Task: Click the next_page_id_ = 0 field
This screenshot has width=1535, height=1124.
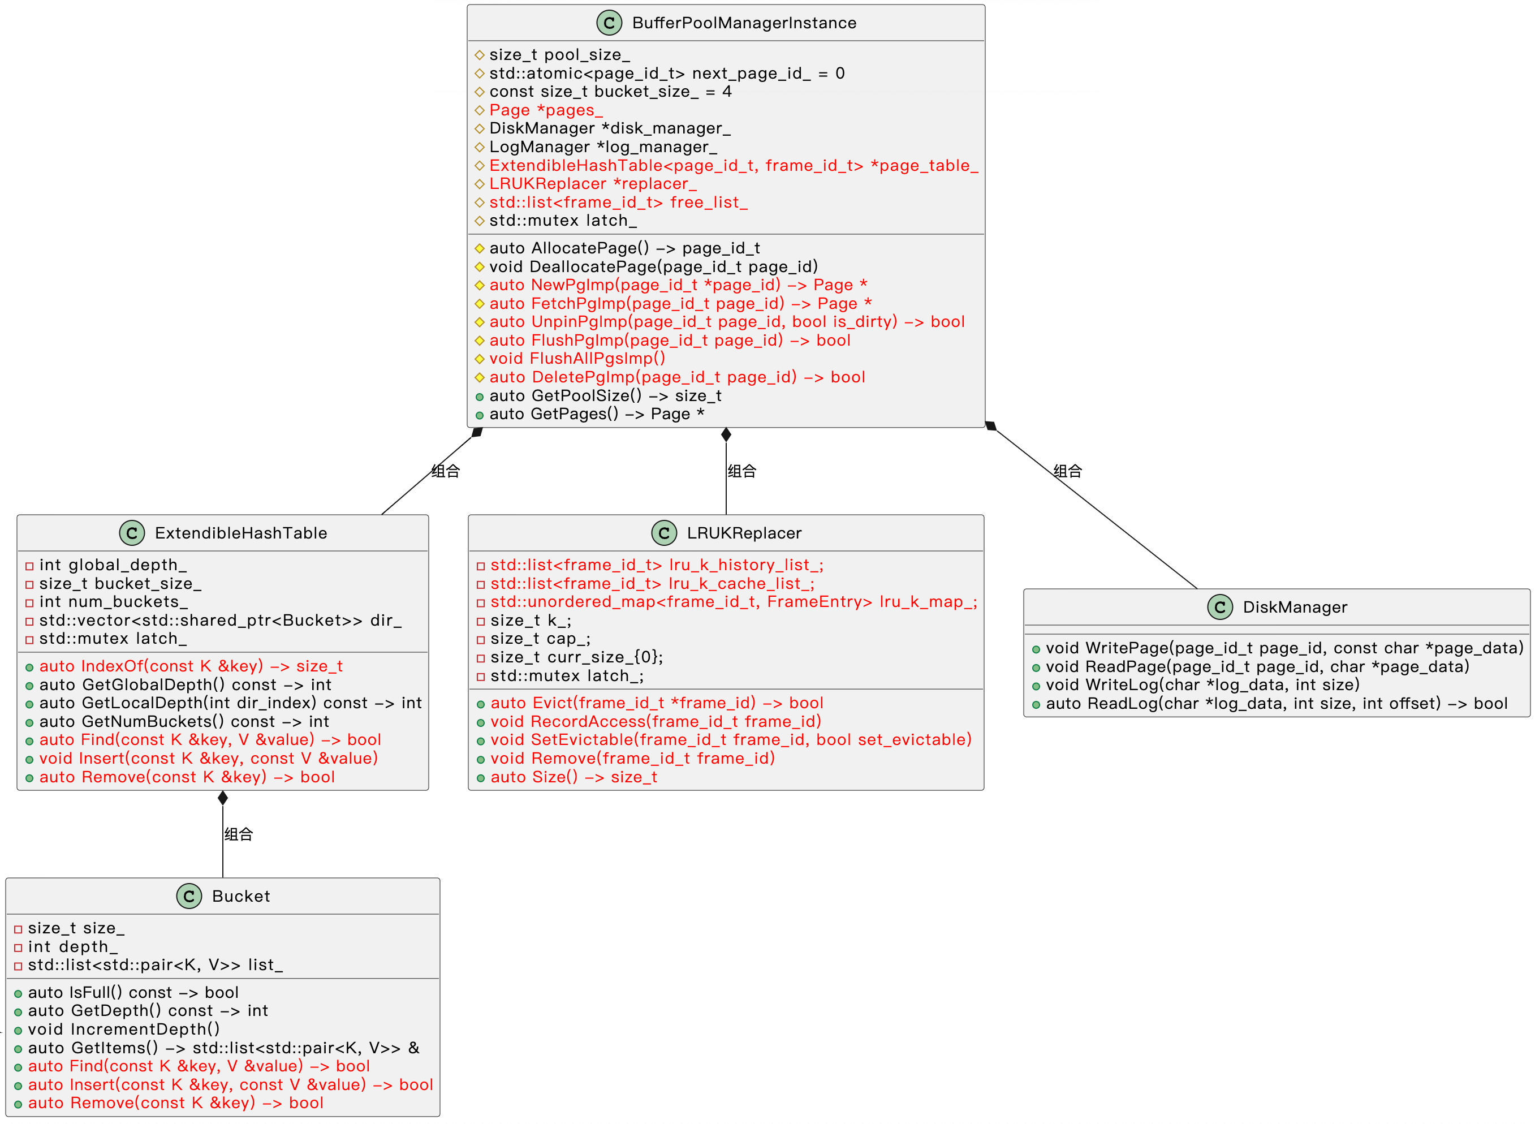Action: [666, 74]
